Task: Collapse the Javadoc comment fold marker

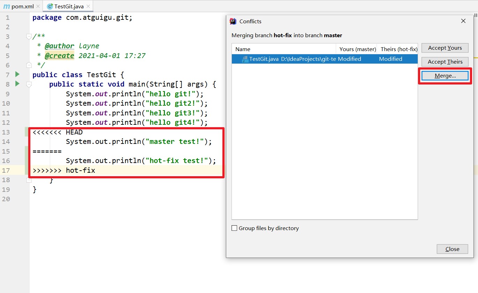Action: [x=29, y=36]
